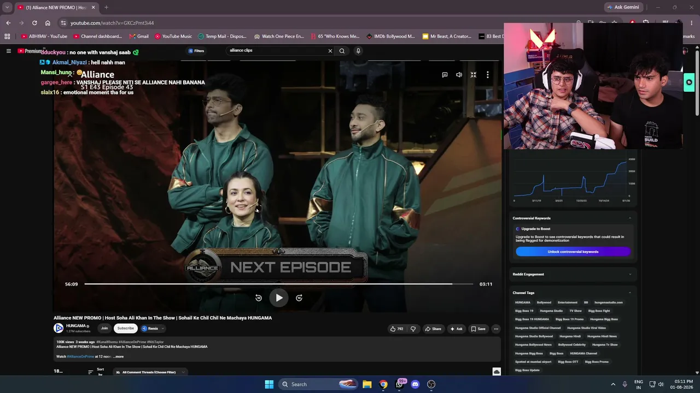
Task: Open 'Temp Mail - Dispos...' bookmark
Action: (x=222, y=37)
